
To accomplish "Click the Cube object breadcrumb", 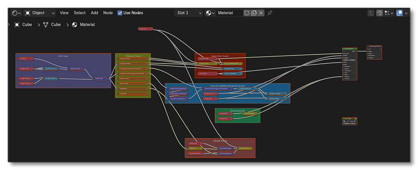I will pyautogui.click(x=27, y=25).
